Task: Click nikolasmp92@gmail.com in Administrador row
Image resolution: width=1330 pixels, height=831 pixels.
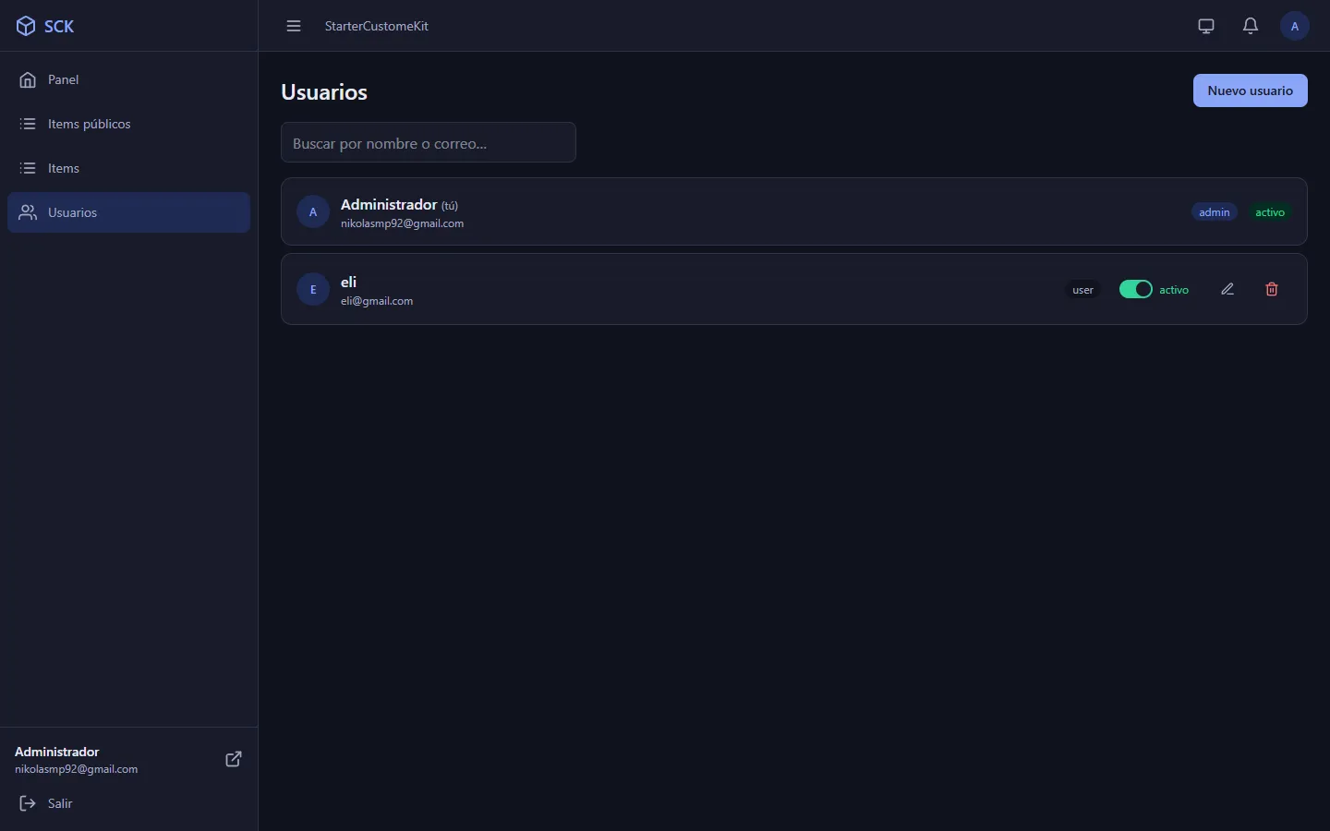Action: (x=403, y=223)
